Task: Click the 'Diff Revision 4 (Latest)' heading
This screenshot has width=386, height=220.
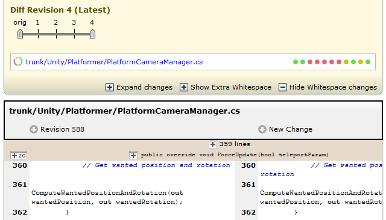Action: coord(60,10)
